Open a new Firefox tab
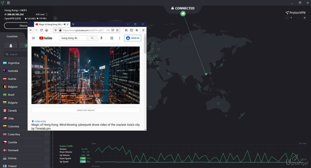Screen dimensions: 311x168 point(73,24)
